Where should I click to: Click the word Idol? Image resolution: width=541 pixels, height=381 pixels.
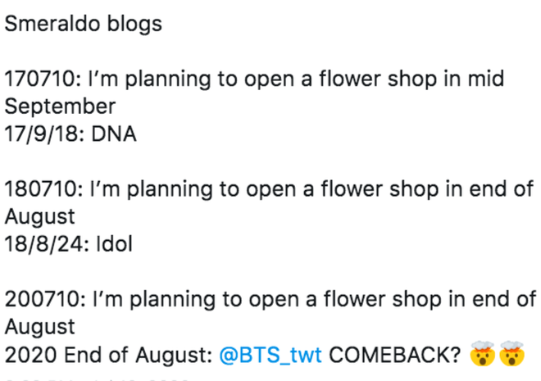pos(114,244)
